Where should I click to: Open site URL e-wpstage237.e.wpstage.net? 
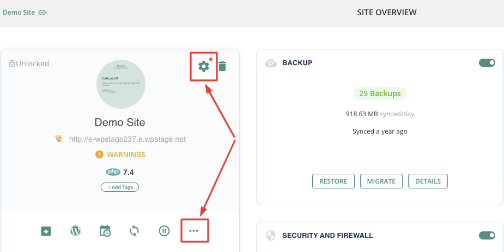(127, 139)
